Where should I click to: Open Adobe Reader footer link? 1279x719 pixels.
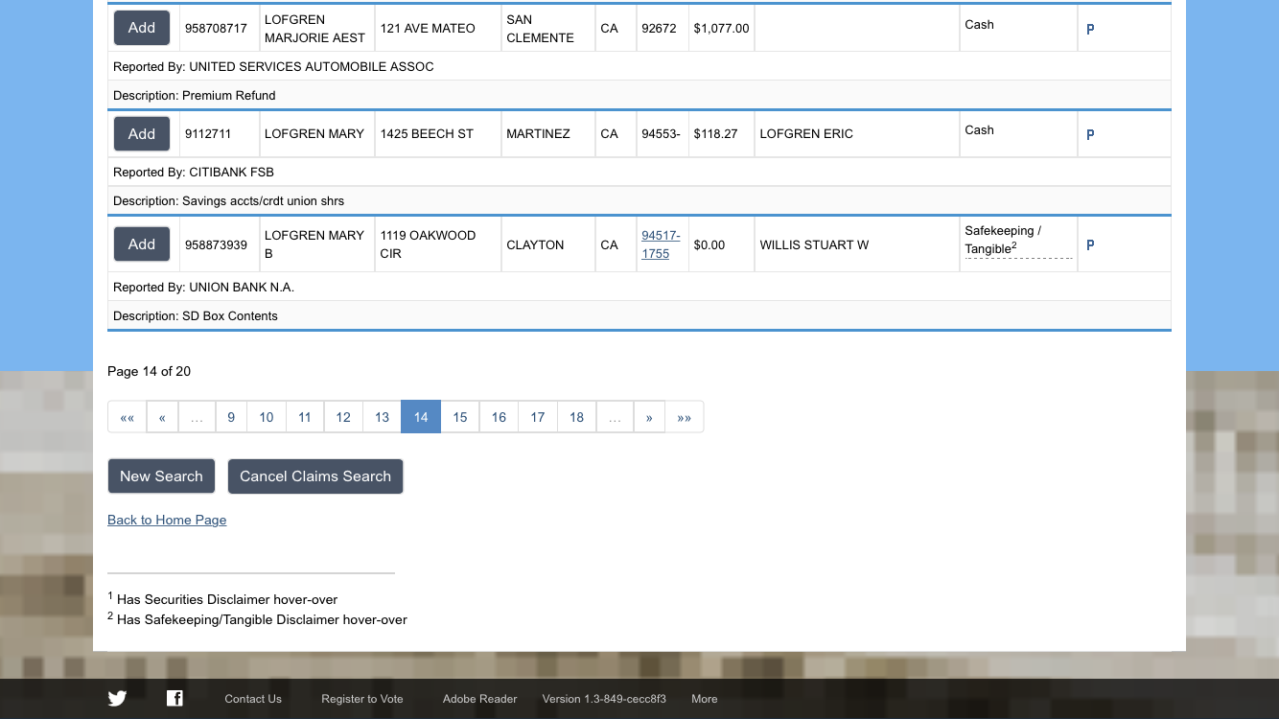click(479, 699)
